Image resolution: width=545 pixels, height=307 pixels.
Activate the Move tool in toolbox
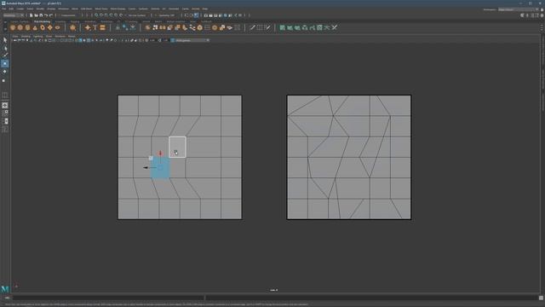(x=5, y=64)
